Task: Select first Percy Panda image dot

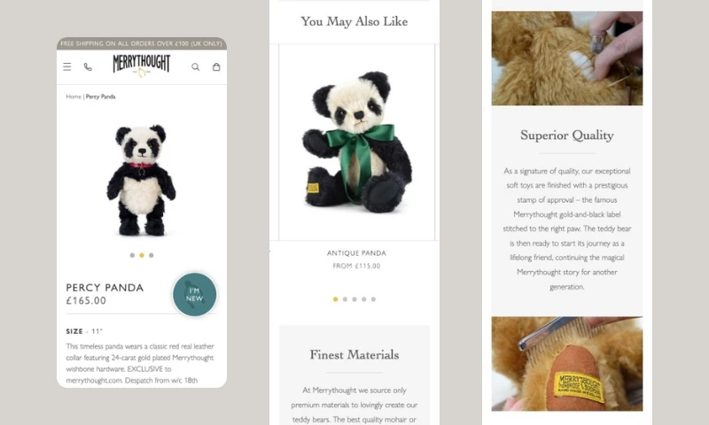Action: coord(132,255)
